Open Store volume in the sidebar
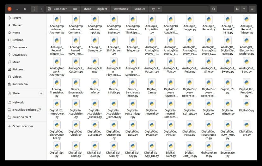Screen dimensions: 262x166 26,93
